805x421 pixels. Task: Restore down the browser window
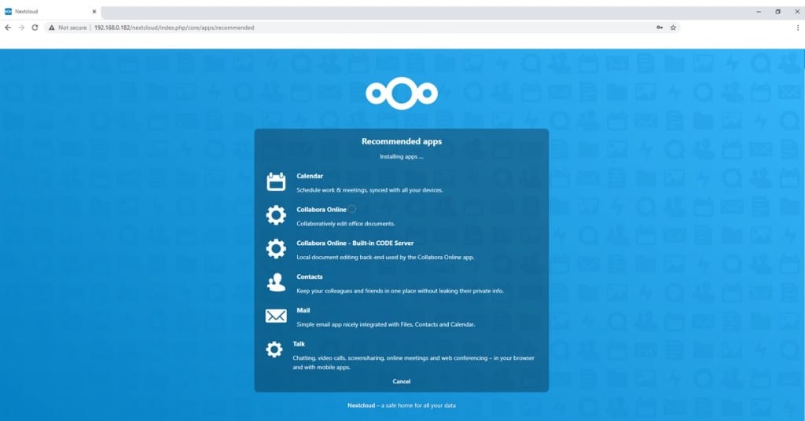click(777, 11)
